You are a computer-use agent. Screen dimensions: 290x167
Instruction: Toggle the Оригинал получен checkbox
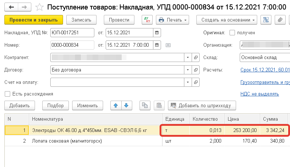point(232,33)
